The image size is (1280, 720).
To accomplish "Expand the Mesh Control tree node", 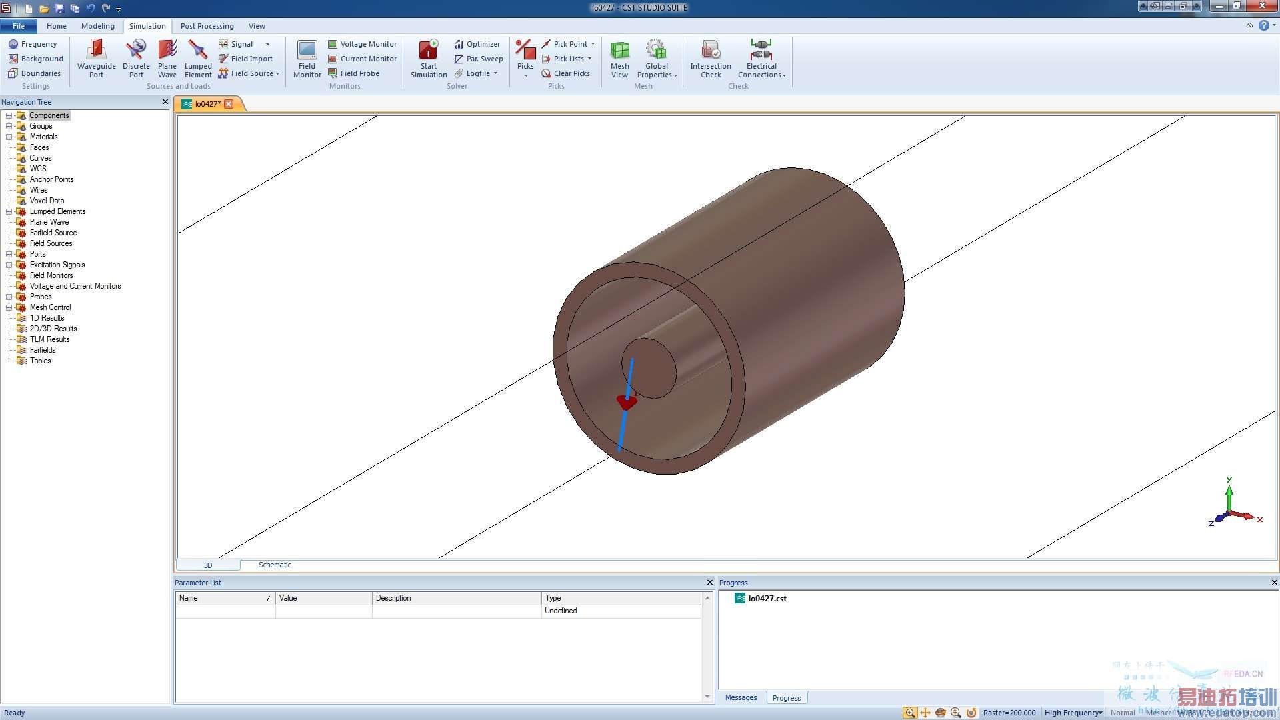I will [x=9, y=307].
